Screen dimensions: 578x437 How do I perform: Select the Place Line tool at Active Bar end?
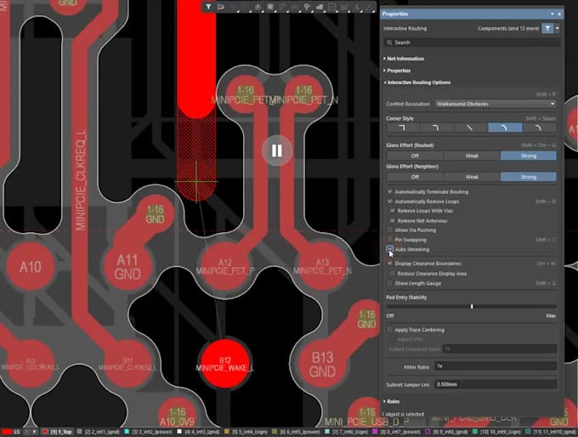[369, 7]
